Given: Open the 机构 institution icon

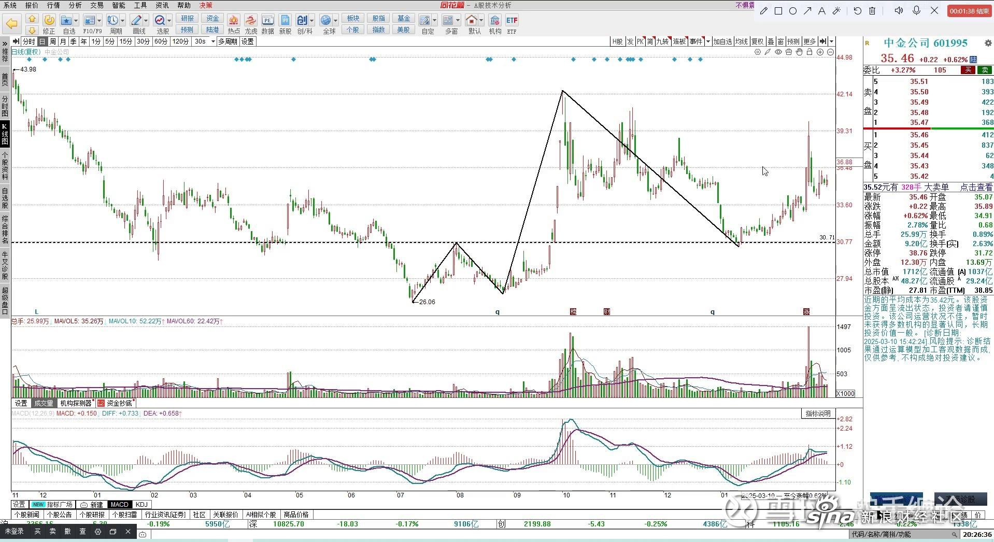Looking at the screenshot, I should tap(495, 20).
